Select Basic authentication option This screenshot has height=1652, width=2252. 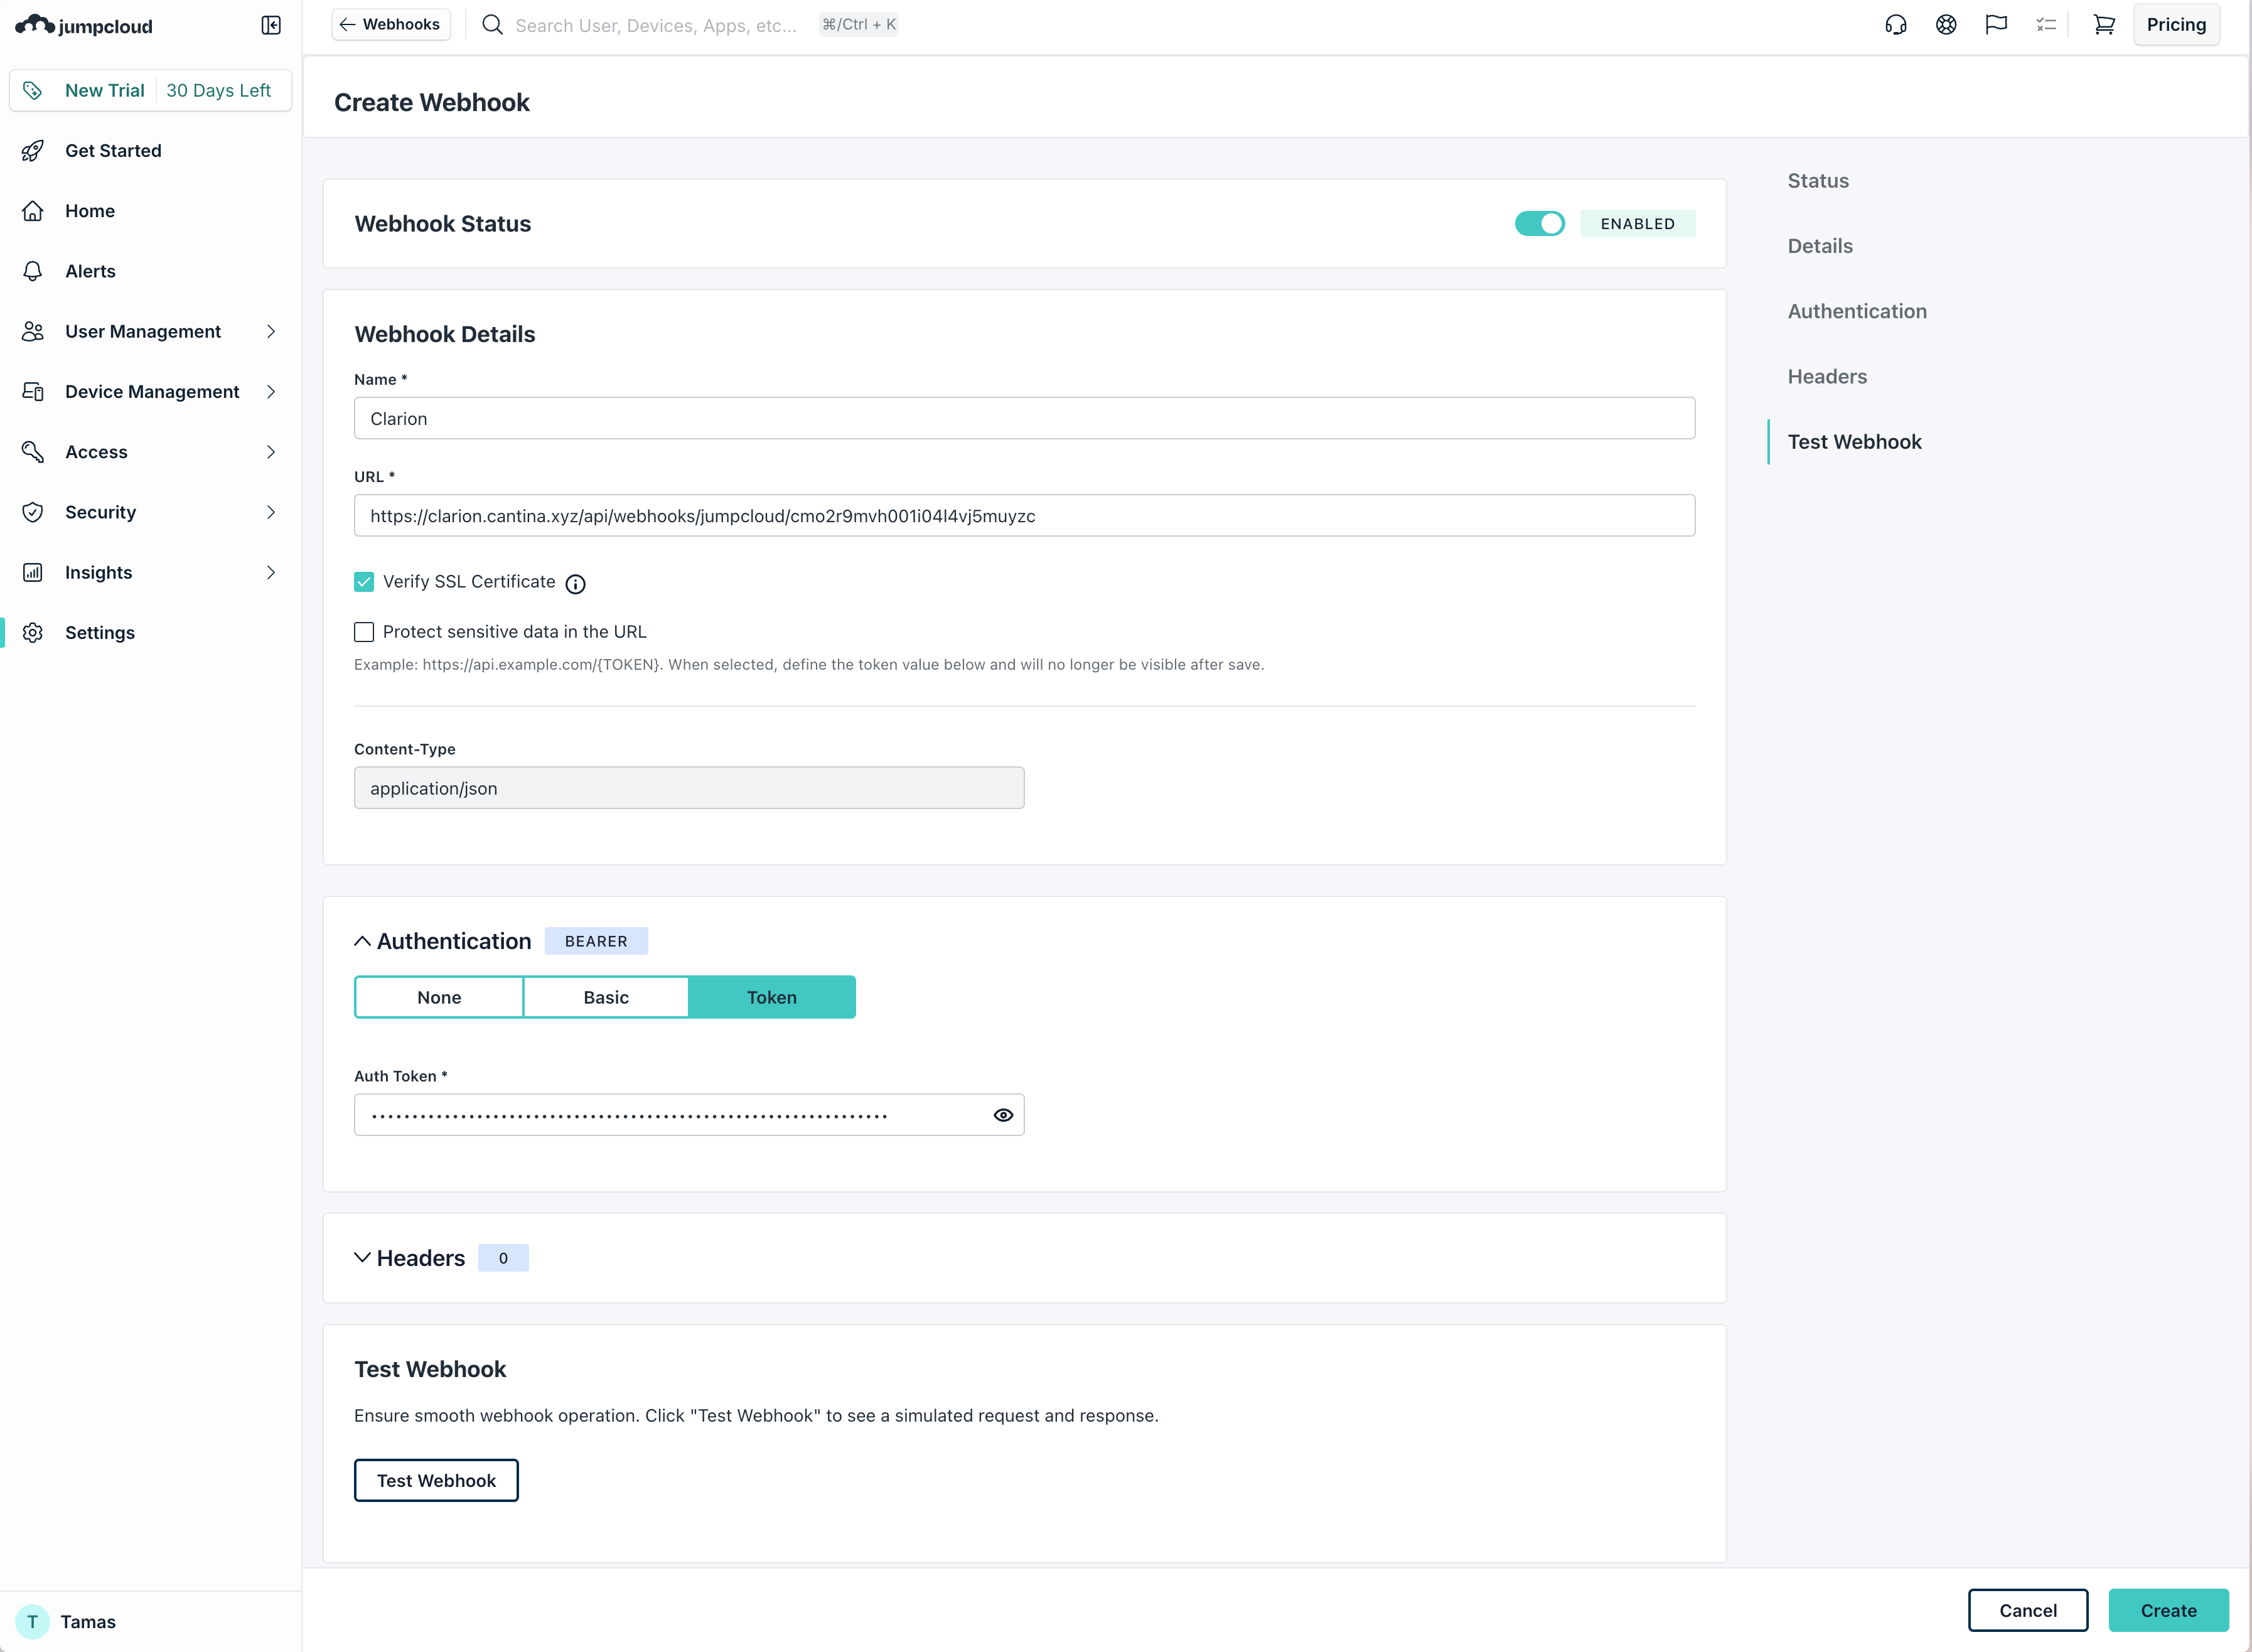coord(606,997)
